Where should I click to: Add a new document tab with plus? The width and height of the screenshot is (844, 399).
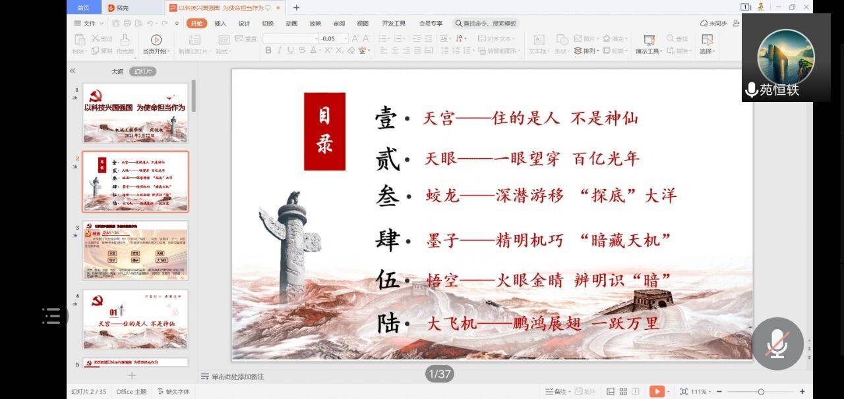(x=296, y=8)
